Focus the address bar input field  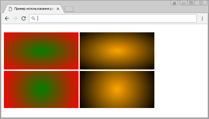113,18
